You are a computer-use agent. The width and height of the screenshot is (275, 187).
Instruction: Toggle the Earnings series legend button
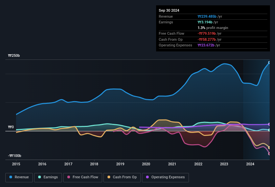coord(48,177)
